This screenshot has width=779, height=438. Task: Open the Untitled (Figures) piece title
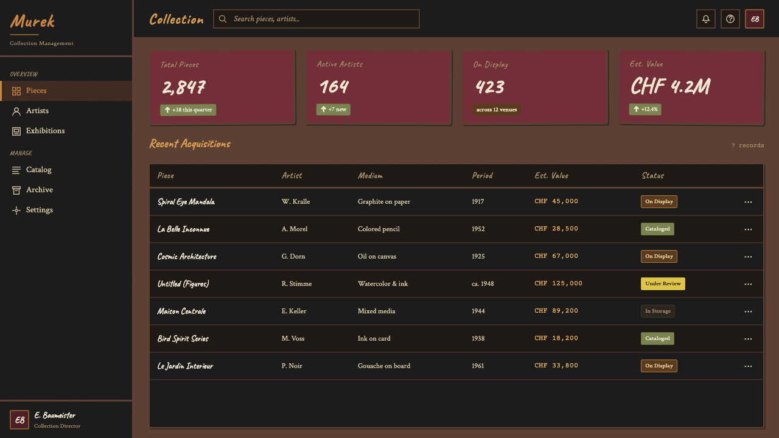(183, 284)
